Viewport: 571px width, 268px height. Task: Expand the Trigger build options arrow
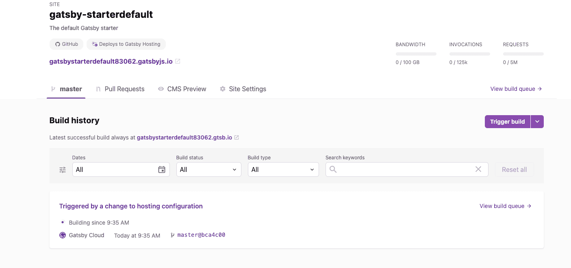(537, 122)
